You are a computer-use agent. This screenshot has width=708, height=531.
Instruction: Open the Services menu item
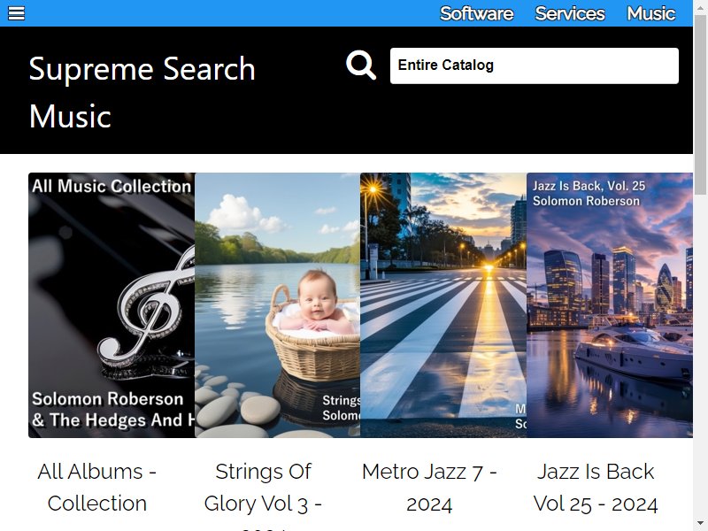(570, 13)
